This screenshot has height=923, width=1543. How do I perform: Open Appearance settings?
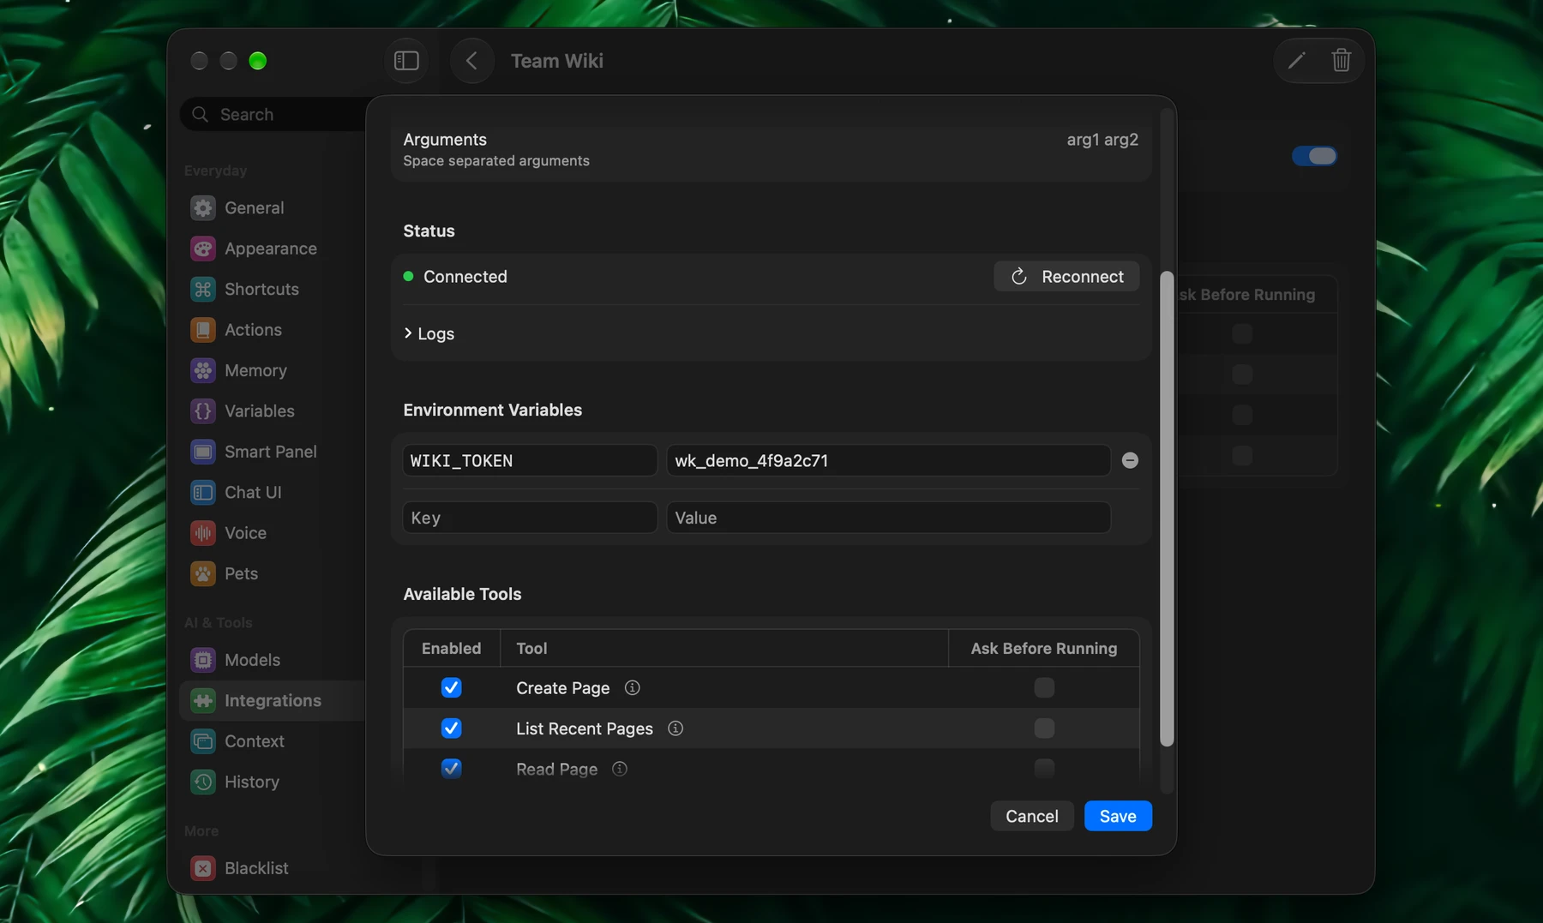coord(271,249)
